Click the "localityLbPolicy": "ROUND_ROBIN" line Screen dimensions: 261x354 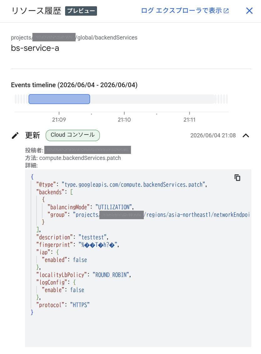[x=84, y=275]
